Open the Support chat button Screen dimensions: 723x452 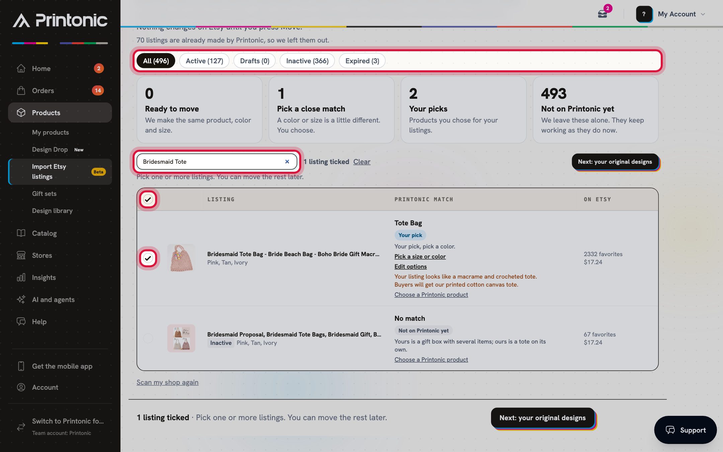685,430
